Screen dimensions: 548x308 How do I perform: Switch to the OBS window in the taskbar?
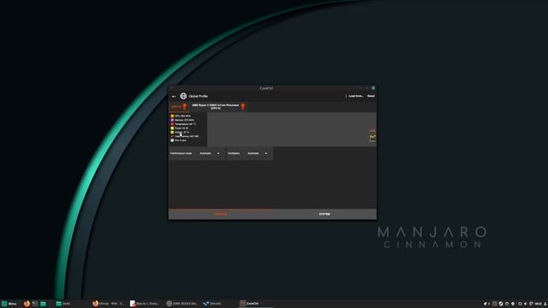[x=182, y=304]
